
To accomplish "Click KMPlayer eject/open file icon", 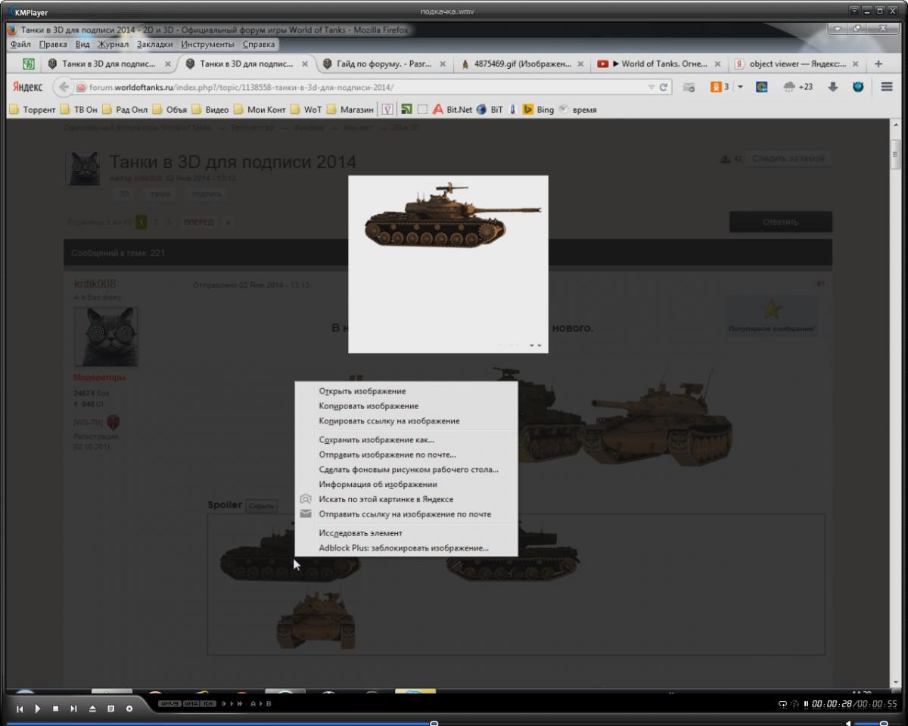I will click(92, 709).
